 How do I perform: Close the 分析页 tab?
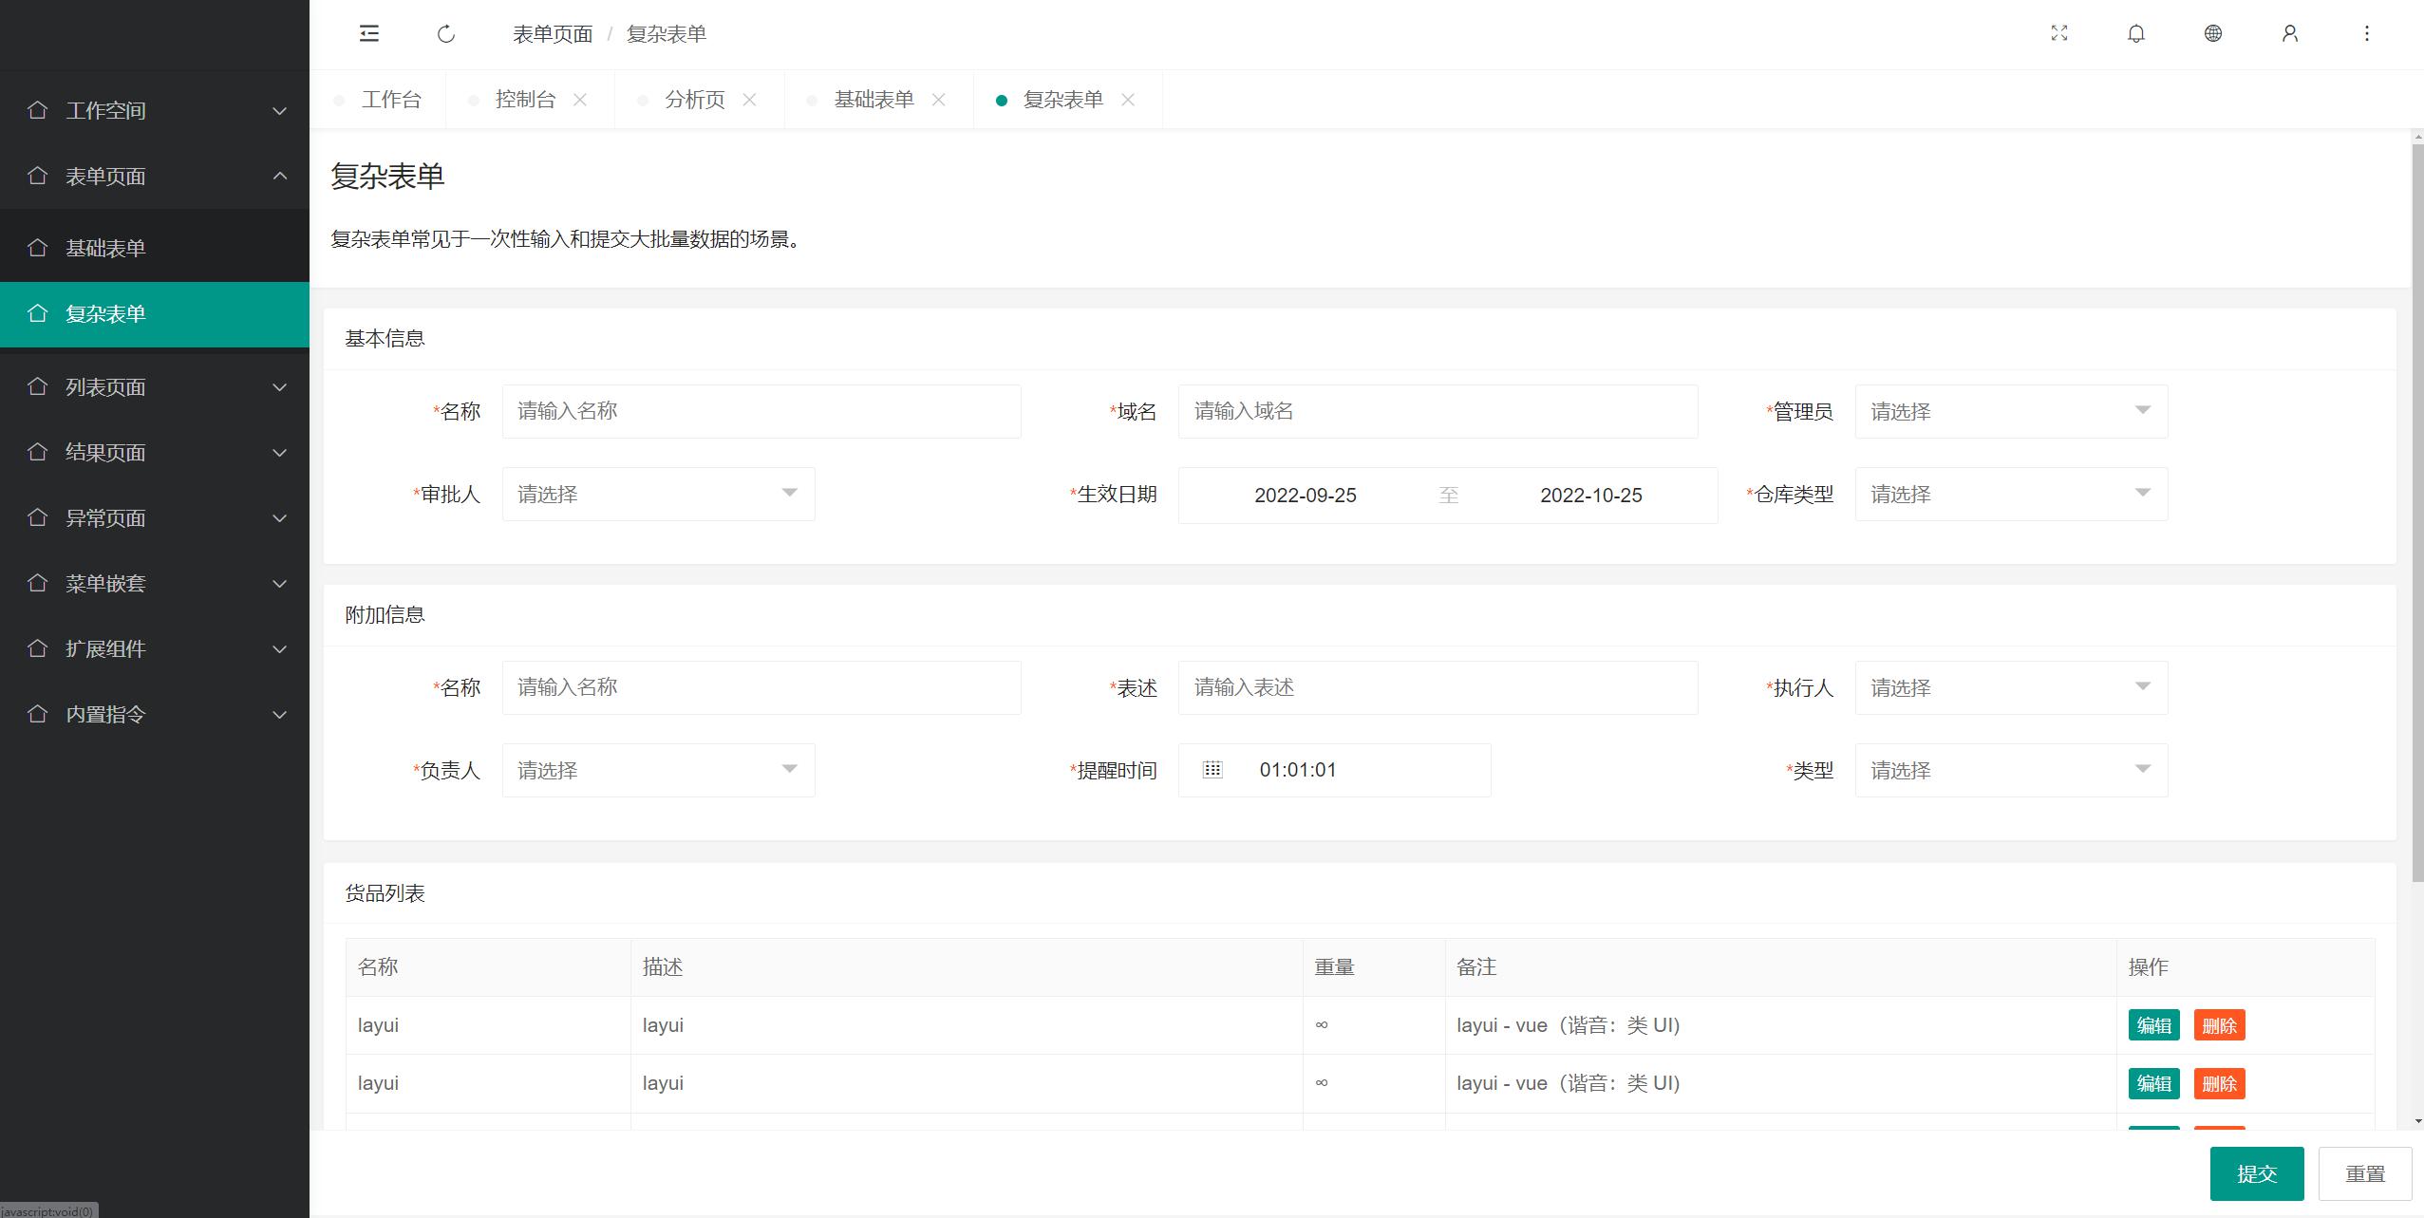pyautogui.click(x=749, y=100)
